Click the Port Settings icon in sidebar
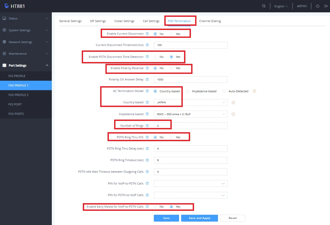This screenshot has height=225, width=330. 4,65
